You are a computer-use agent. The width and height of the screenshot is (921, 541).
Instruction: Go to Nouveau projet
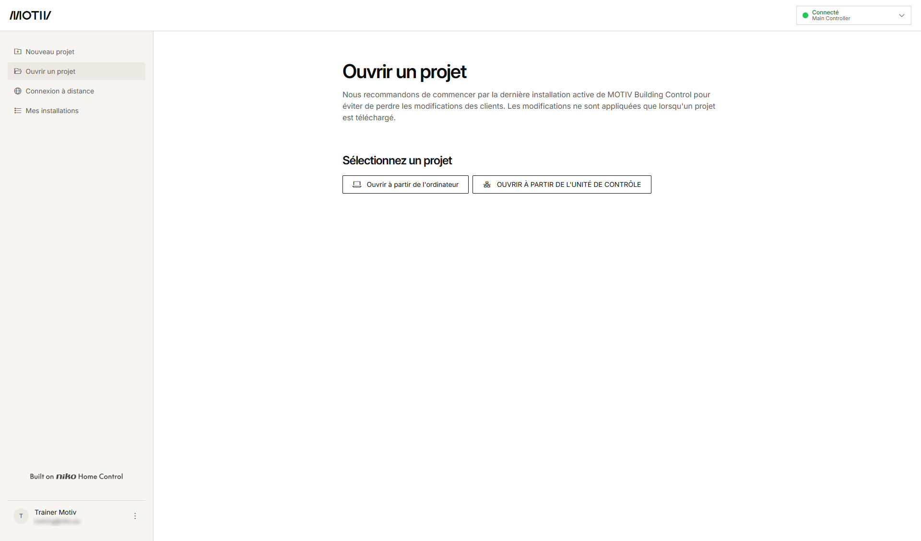click(x=76, y=52)
